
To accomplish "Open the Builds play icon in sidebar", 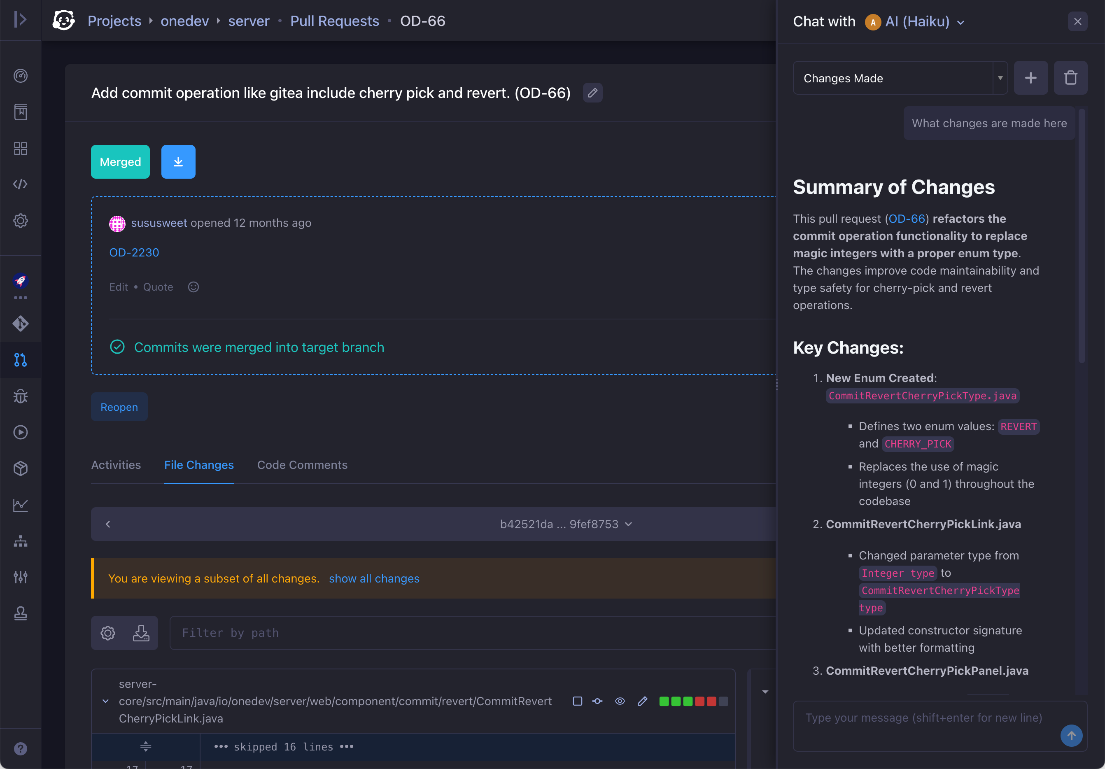I will tap(20, 432).
